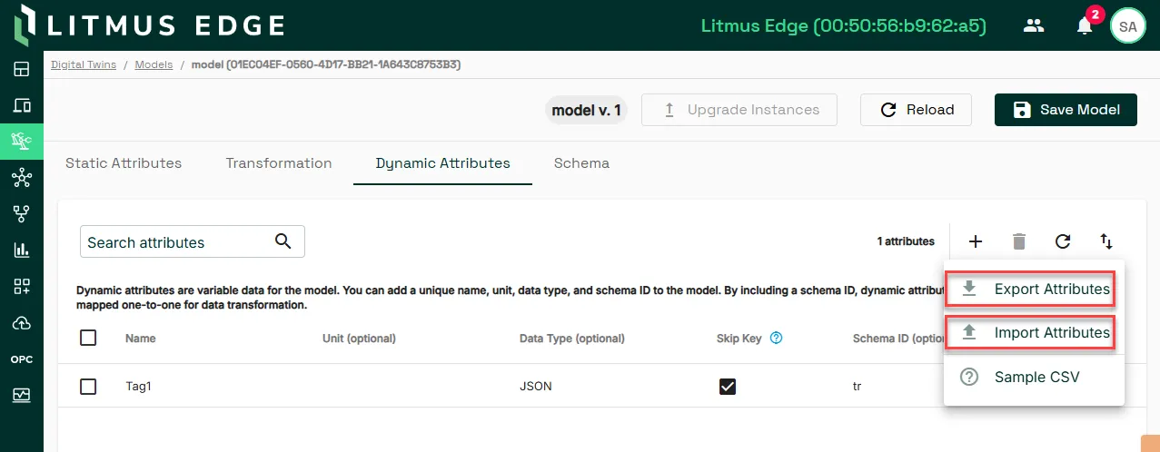Viewport: 1160px width, 452px height.
Task: Click the add attribute plus icon
Action: point(975,241)
